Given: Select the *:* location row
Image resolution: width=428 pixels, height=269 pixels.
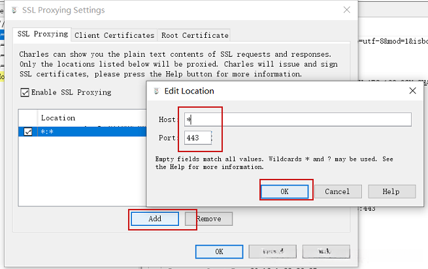Looking at the screenshot, I should point(85,131).
